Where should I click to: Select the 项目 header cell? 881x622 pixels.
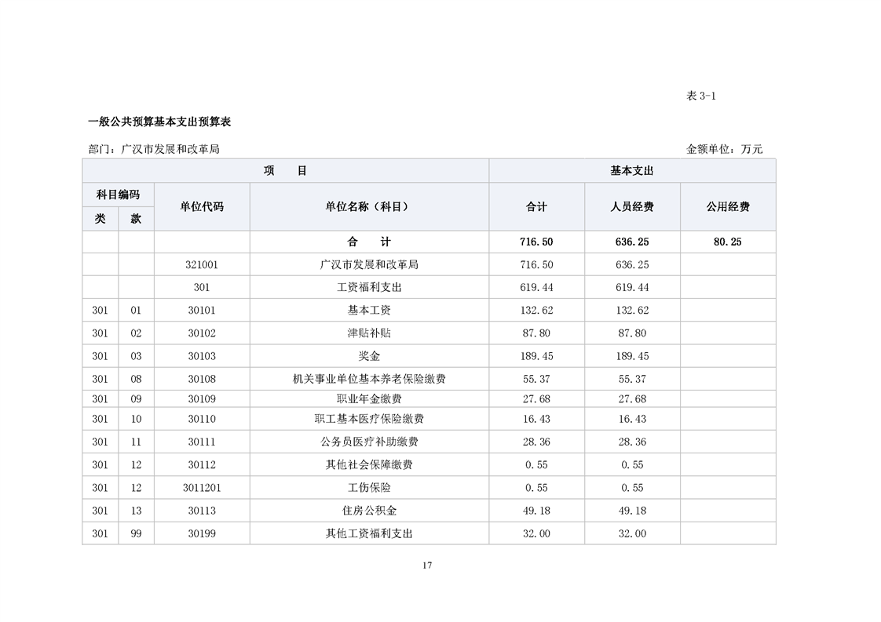click(x=286, y=171)
